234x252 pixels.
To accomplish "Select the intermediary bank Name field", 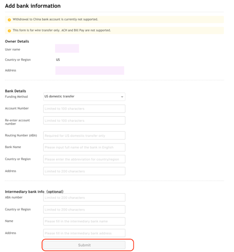I will 84,221.
